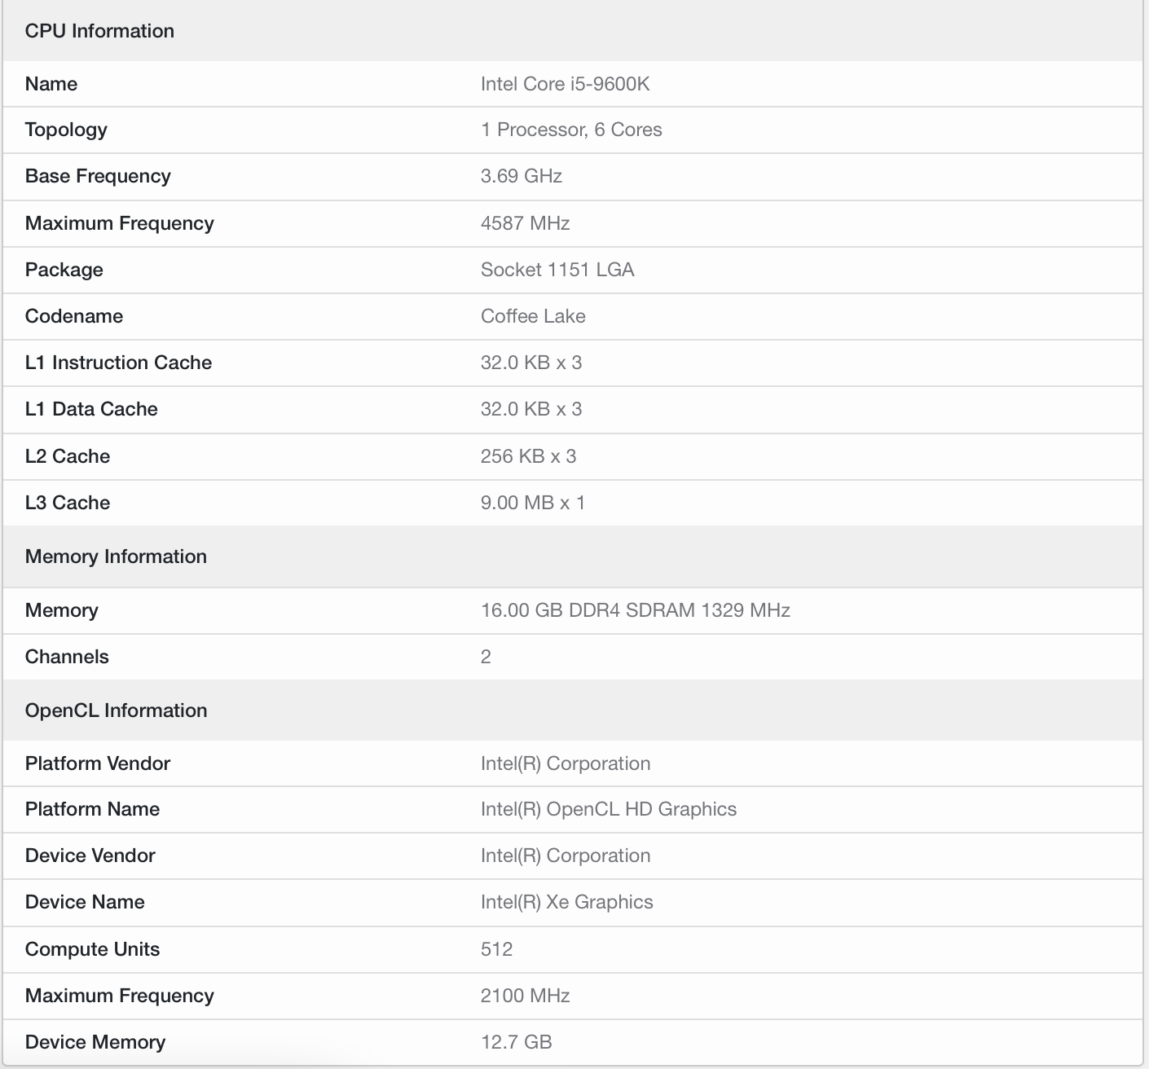Select the 'Coffee Lake' value

pyautogui.click(x=533, y=316)
